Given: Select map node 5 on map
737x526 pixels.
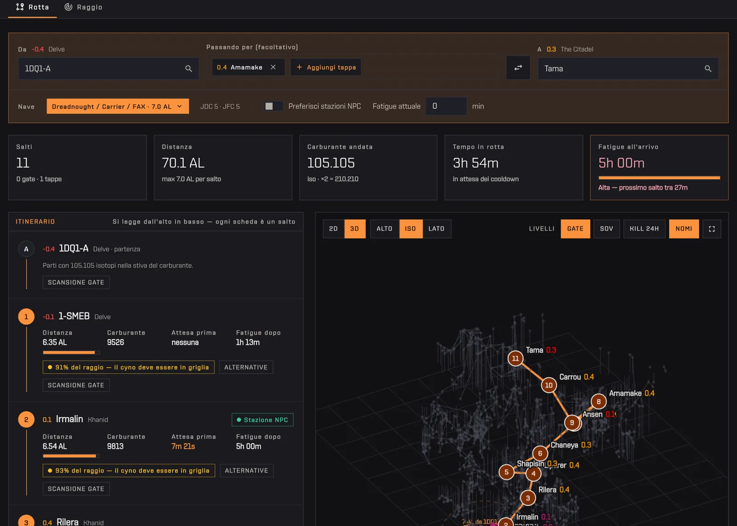Looking at the screenshot, I should coord(507,472).
